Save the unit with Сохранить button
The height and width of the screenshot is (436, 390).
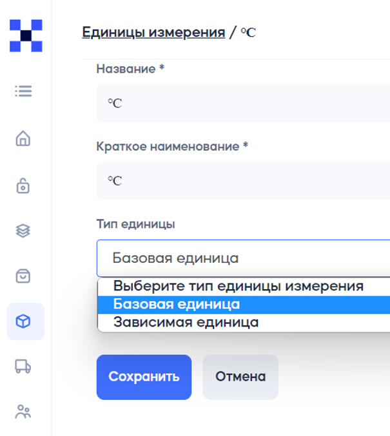tap(144, 377)
